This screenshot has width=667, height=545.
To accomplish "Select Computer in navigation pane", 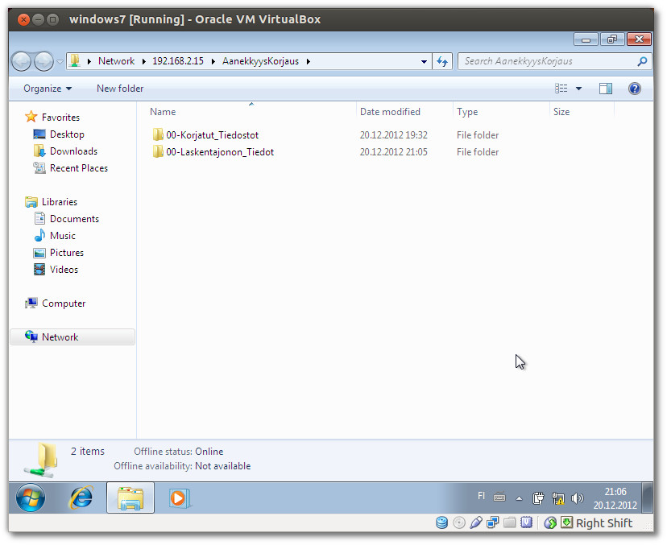I will (x=64, y=303).
